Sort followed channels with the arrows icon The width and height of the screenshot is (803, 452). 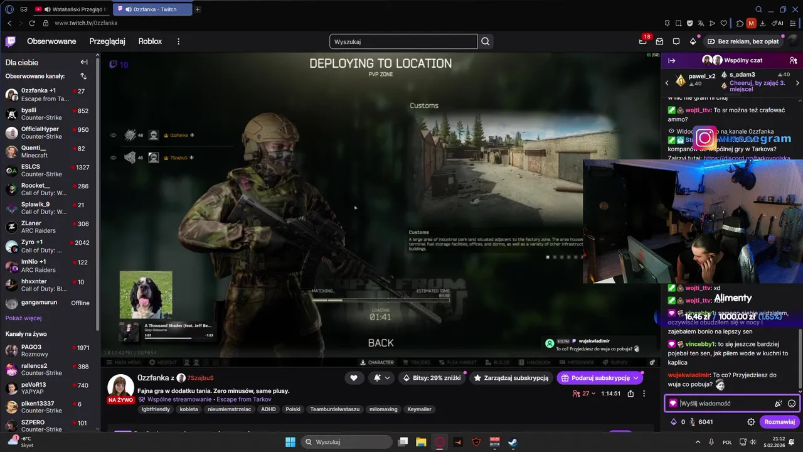(x=83, y=76)
